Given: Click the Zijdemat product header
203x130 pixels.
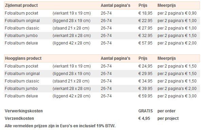Looking at the screenshot, I should tap(21, 5).
